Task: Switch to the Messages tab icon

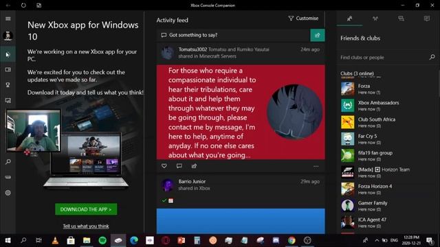Action: 401,19
